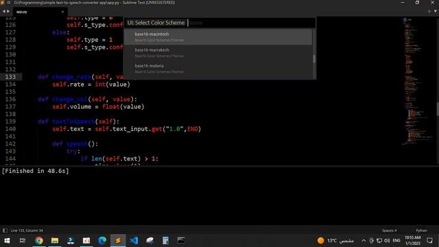The width and height of the screenshot is (439, 247).
Task: Click the Line 133, Column 34 status text
Action: point(27,231)
